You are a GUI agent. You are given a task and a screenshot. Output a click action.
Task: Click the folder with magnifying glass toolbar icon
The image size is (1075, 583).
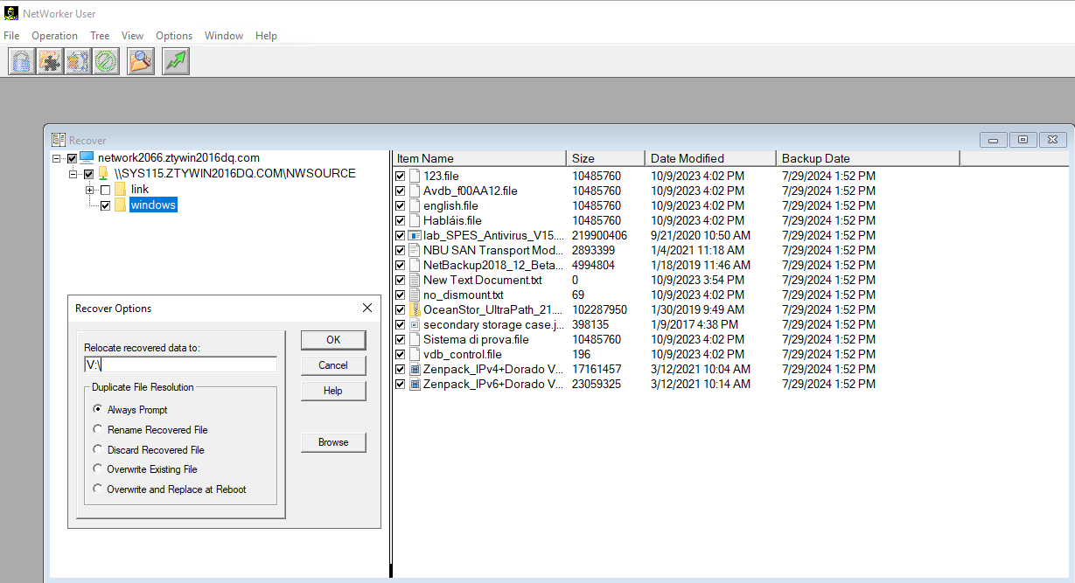(141, 61)
